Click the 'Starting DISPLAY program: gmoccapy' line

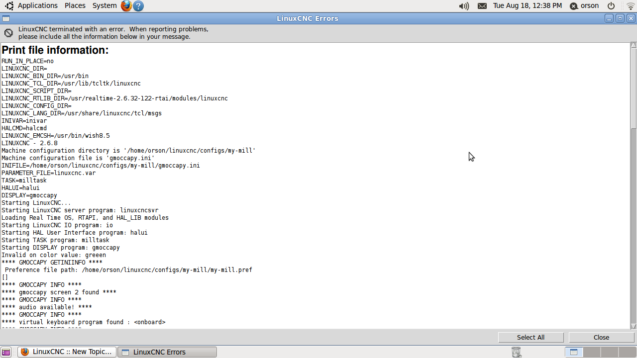tap(61, 248)
